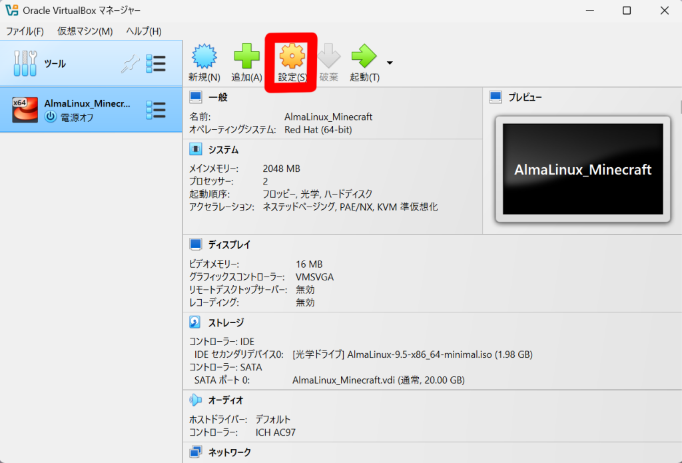Select the ツール tools row

click(91, 63)
